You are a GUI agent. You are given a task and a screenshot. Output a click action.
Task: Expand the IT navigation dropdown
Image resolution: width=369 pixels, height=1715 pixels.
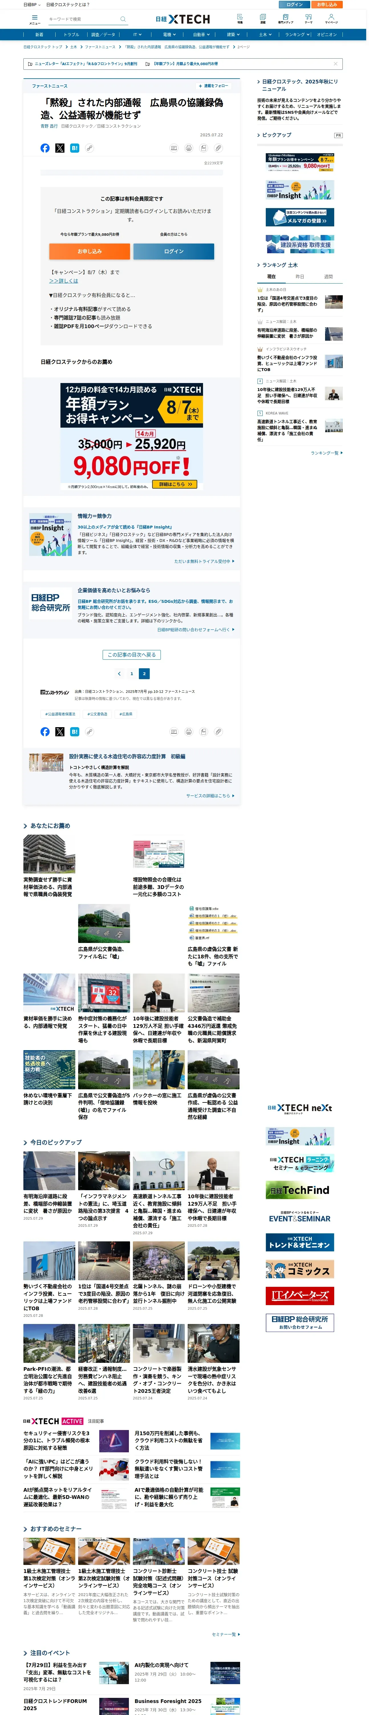(137, 35)
